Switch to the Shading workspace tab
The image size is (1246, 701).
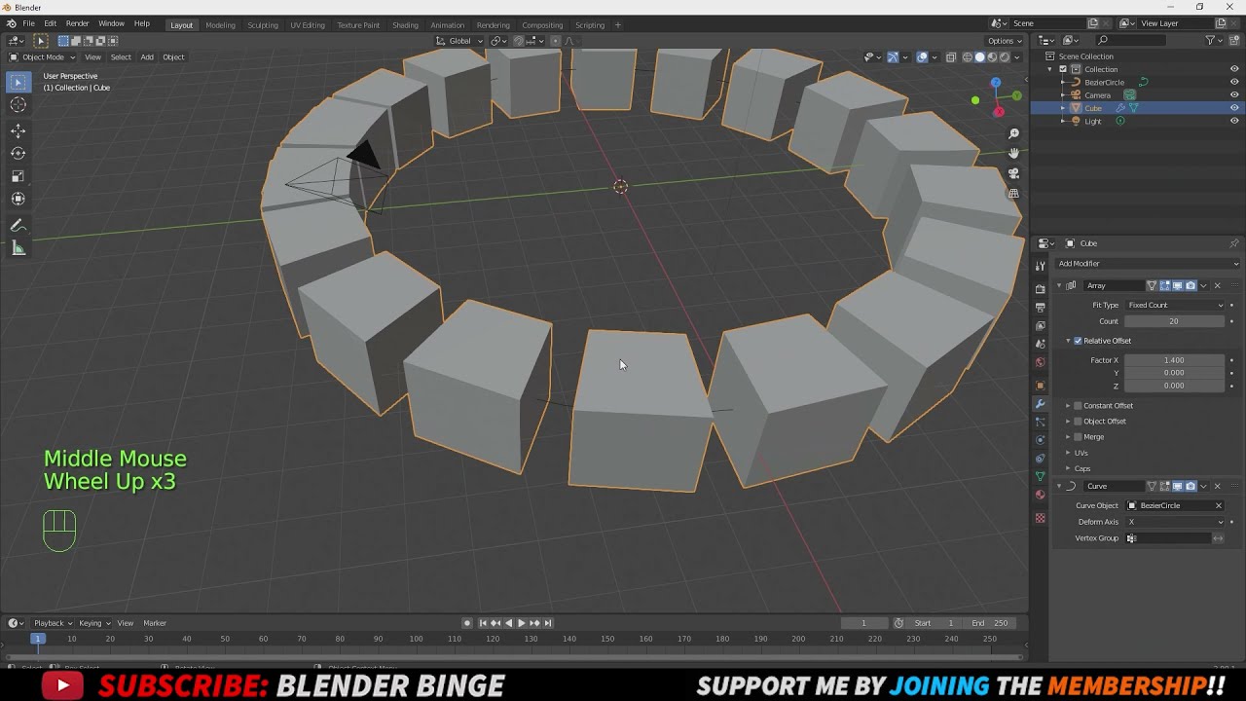(405, 25)
